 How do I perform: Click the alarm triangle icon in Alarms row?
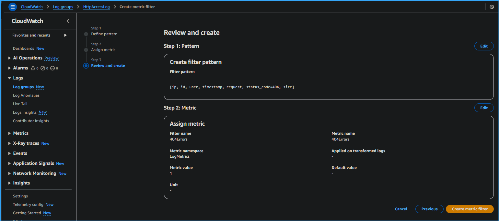click(x=33, y=68)
